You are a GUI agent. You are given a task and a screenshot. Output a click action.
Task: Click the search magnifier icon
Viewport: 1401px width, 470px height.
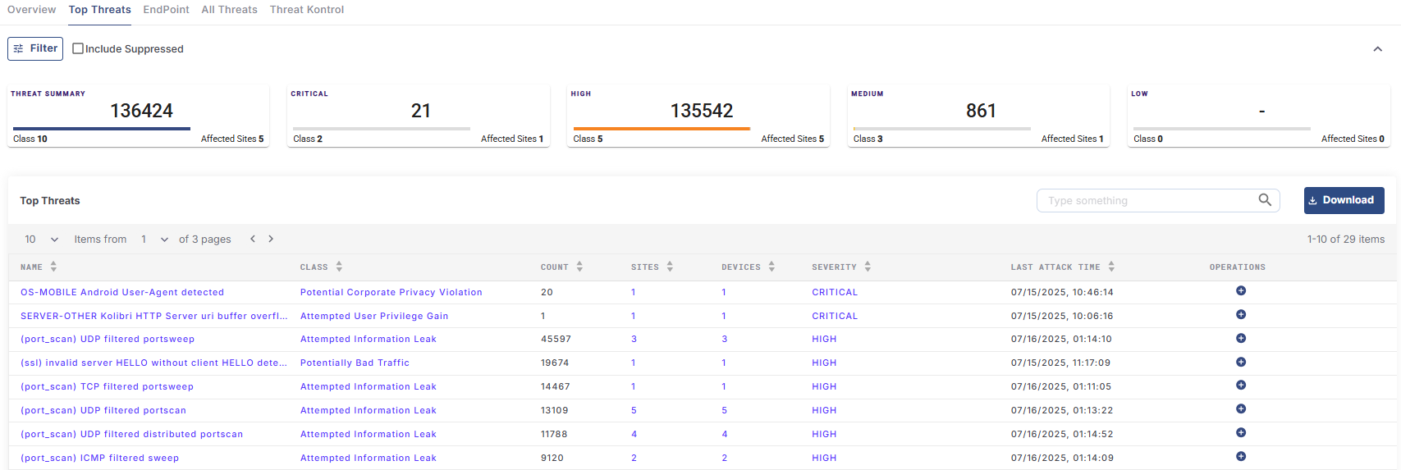[x=1265, y=200]
